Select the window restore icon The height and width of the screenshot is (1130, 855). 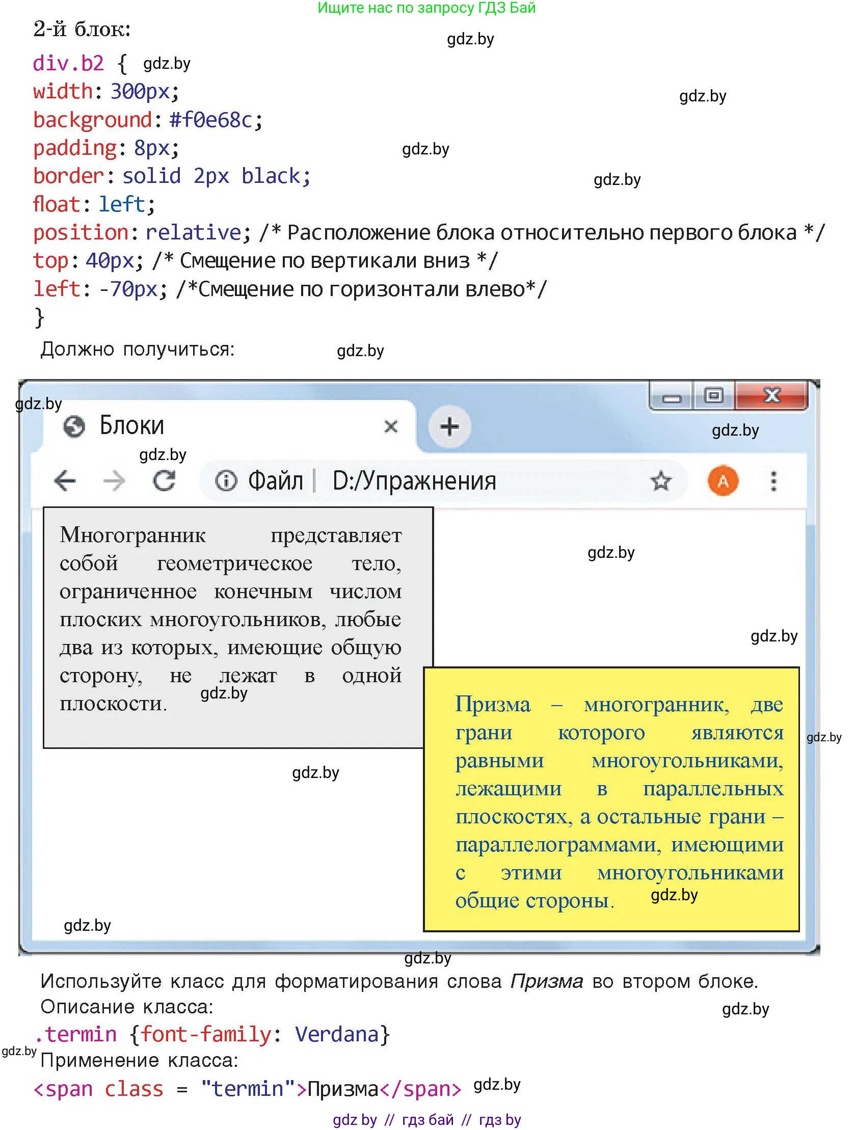point(712,396)
